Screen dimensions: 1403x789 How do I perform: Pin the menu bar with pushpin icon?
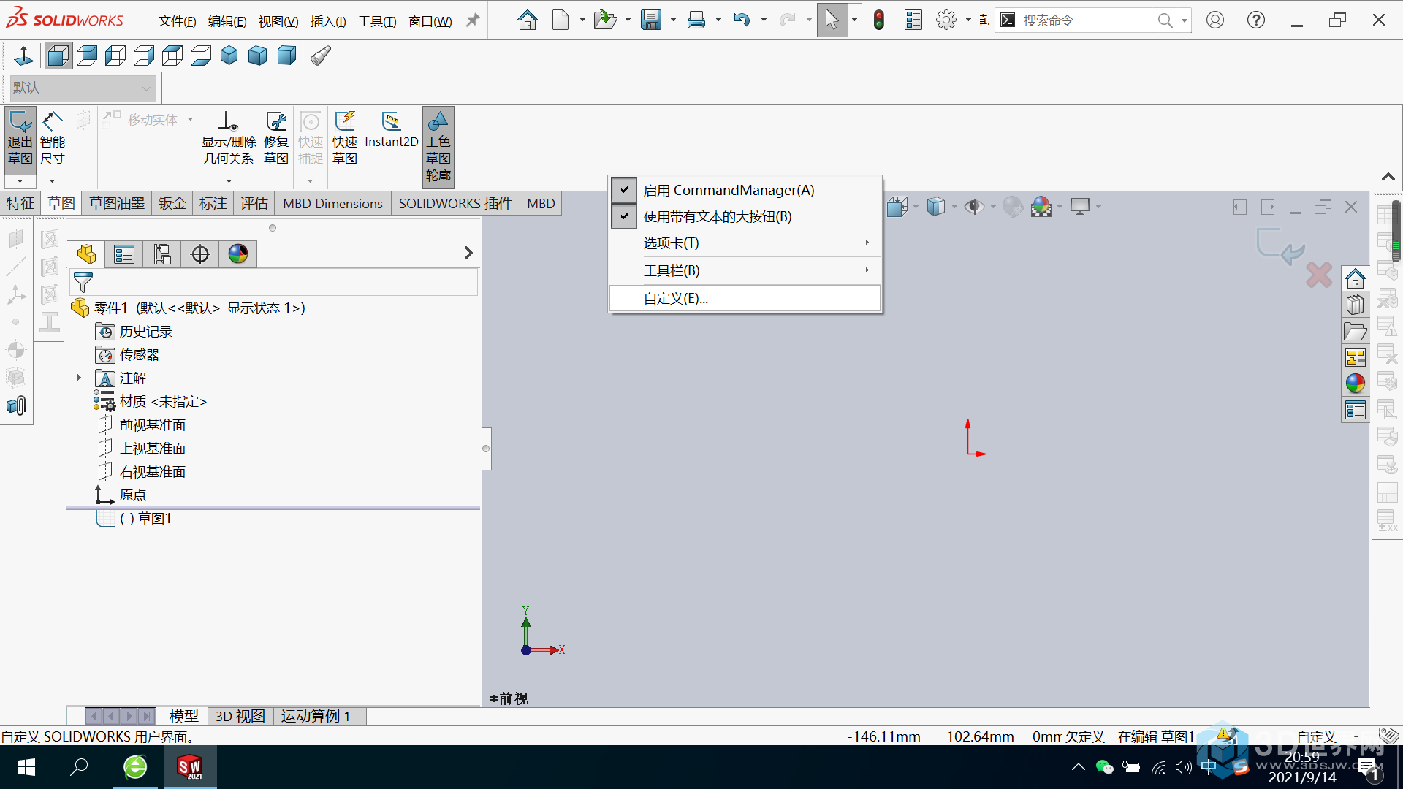473,20
